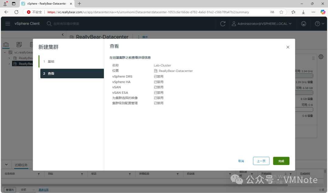Click the settings gear icon on the summary panel
The width and height of the screenshot is (328, 193).
321,57
